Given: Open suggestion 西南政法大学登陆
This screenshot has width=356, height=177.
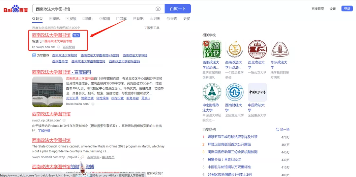Looking at the screenshot, I should [x=135, y=55].
